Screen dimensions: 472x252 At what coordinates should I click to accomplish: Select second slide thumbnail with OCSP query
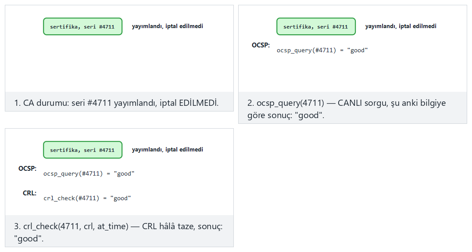pos(353,64)
